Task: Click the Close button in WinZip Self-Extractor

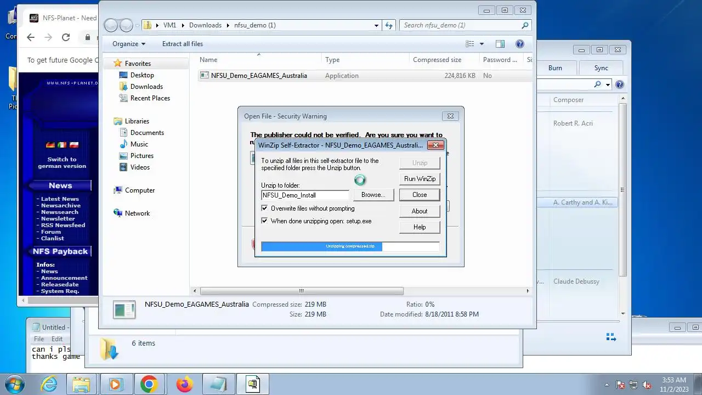Action: tap(420, 195)
